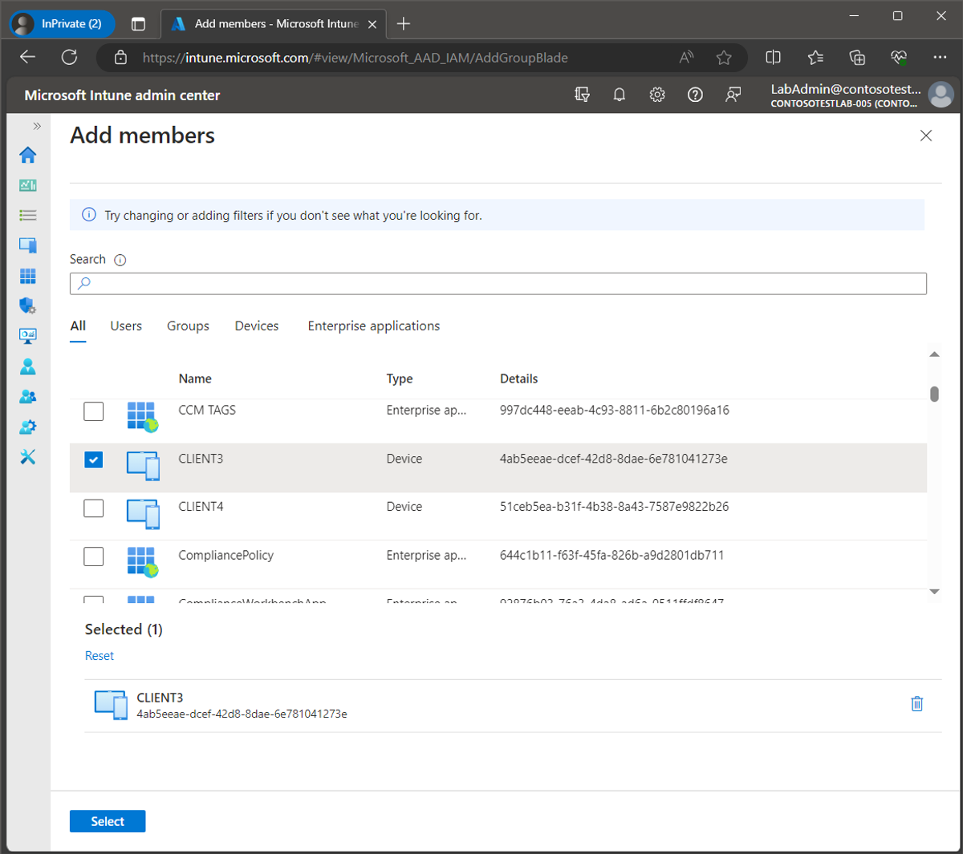Click CCM TAGS name text
This screenshot has width=963, height=854.
point(207,410)
